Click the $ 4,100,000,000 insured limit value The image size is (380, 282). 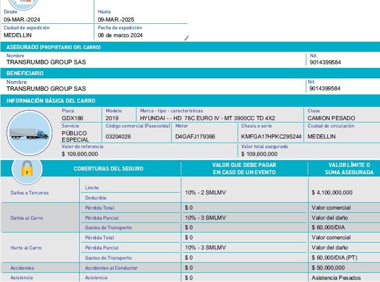332,193
